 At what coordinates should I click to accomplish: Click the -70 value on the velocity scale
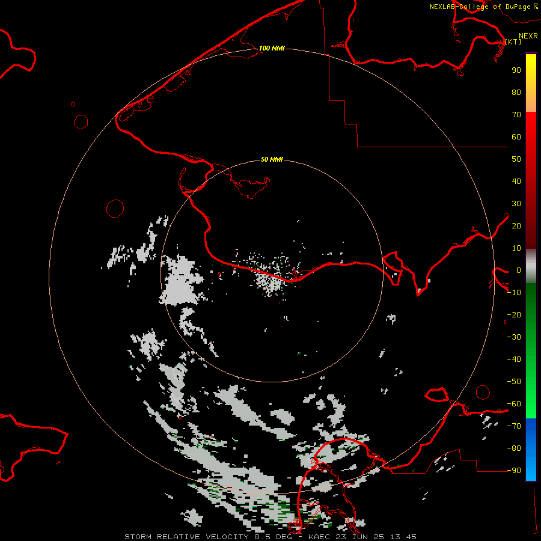coord(514,426)
